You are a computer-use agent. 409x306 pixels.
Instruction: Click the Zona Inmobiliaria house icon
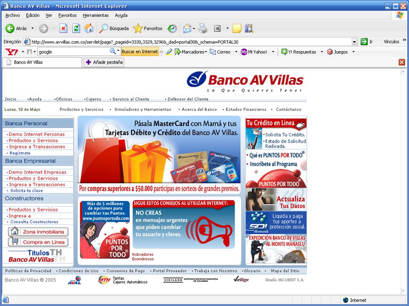click(14, 231)
